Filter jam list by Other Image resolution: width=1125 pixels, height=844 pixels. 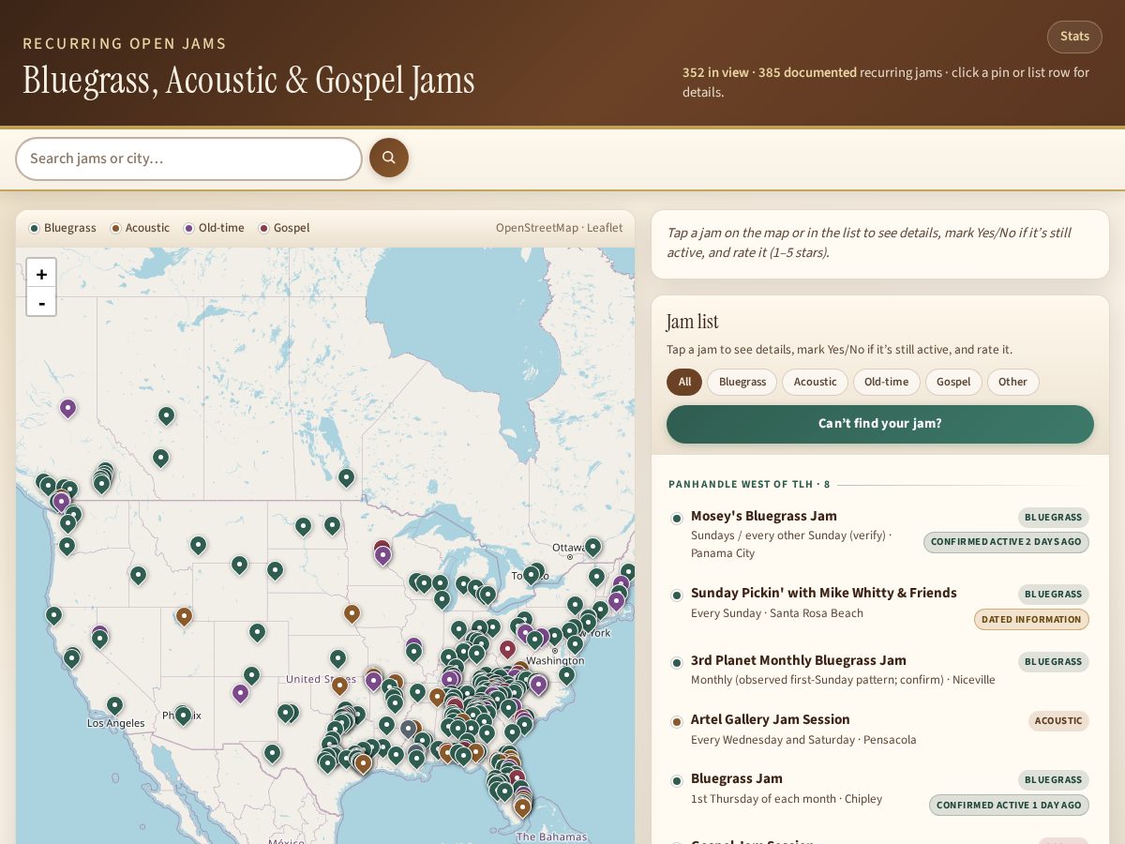coord(1012,382)
